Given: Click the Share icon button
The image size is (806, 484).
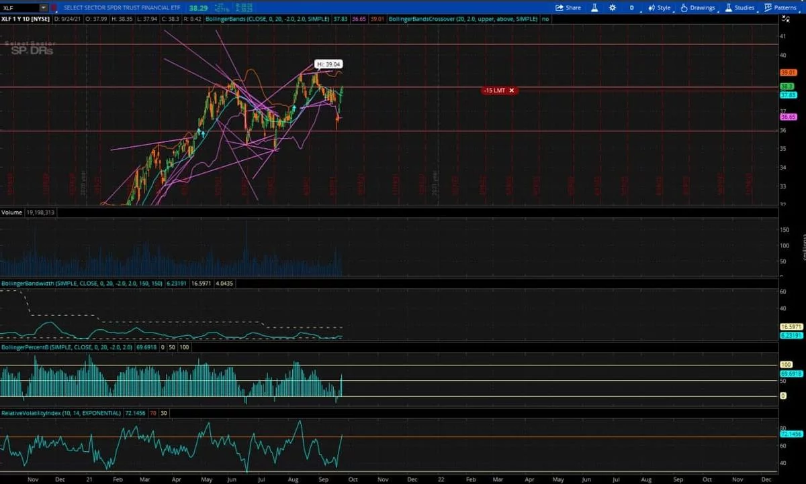Looking at the screenshot, I should tap(568, 7).
